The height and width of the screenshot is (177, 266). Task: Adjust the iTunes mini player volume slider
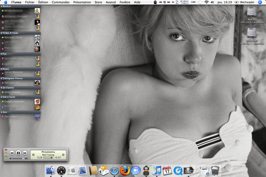click(18, 159)
